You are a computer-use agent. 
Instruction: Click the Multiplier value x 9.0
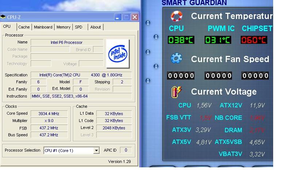click(x=49, y=121)
